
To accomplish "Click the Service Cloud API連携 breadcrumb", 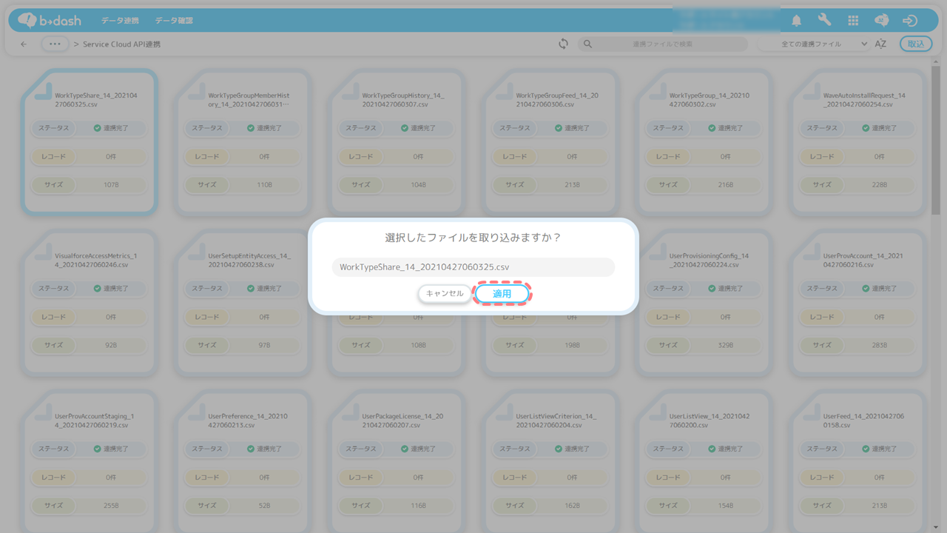I will click(121, 44).
